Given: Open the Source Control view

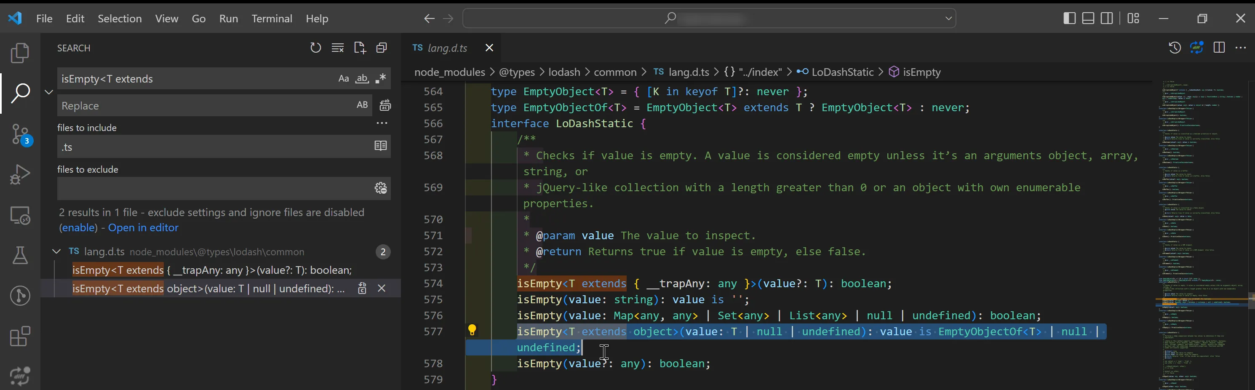Looking at the screenshot, I should pyautogui.click(x=20, y=134).
